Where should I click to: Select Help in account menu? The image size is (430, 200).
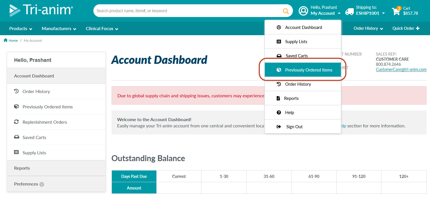click(x=303, y=112)
